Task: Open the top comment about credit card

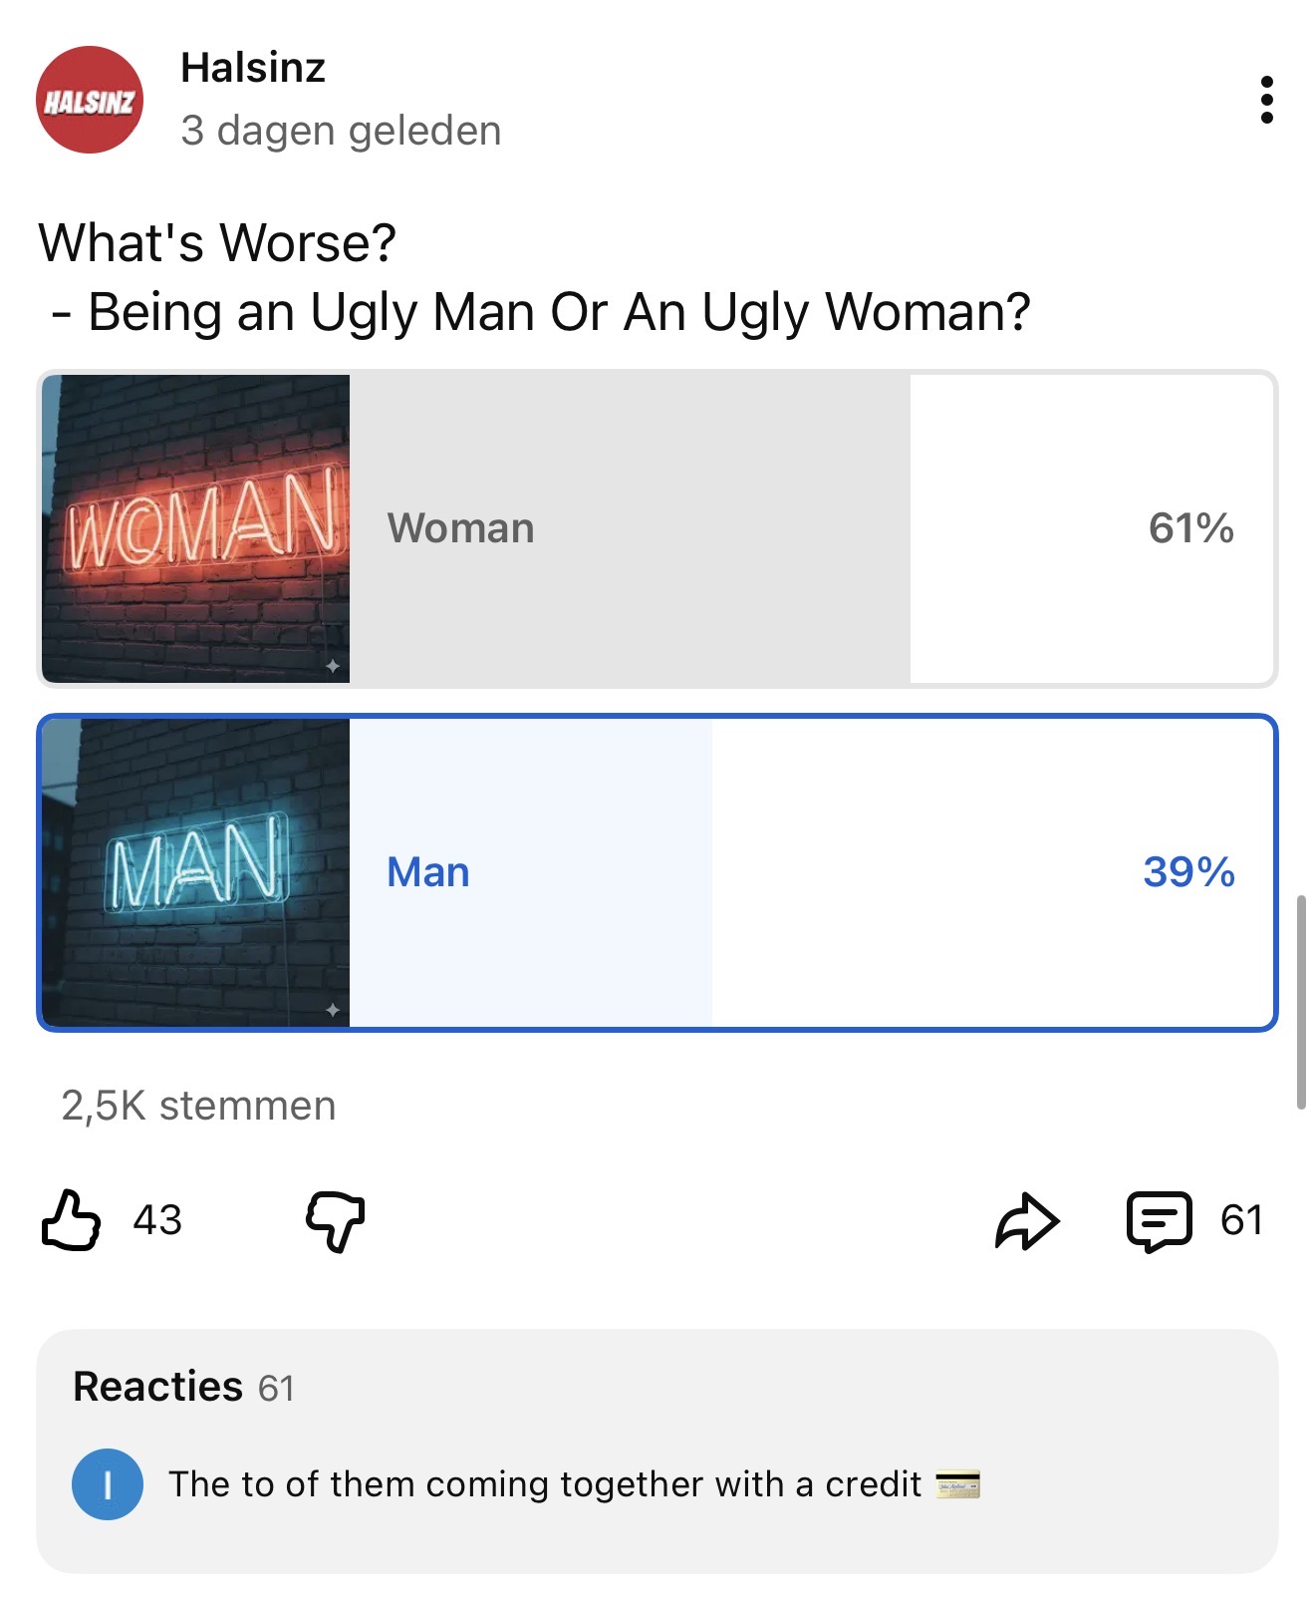Action: [x=544, y=1484]
